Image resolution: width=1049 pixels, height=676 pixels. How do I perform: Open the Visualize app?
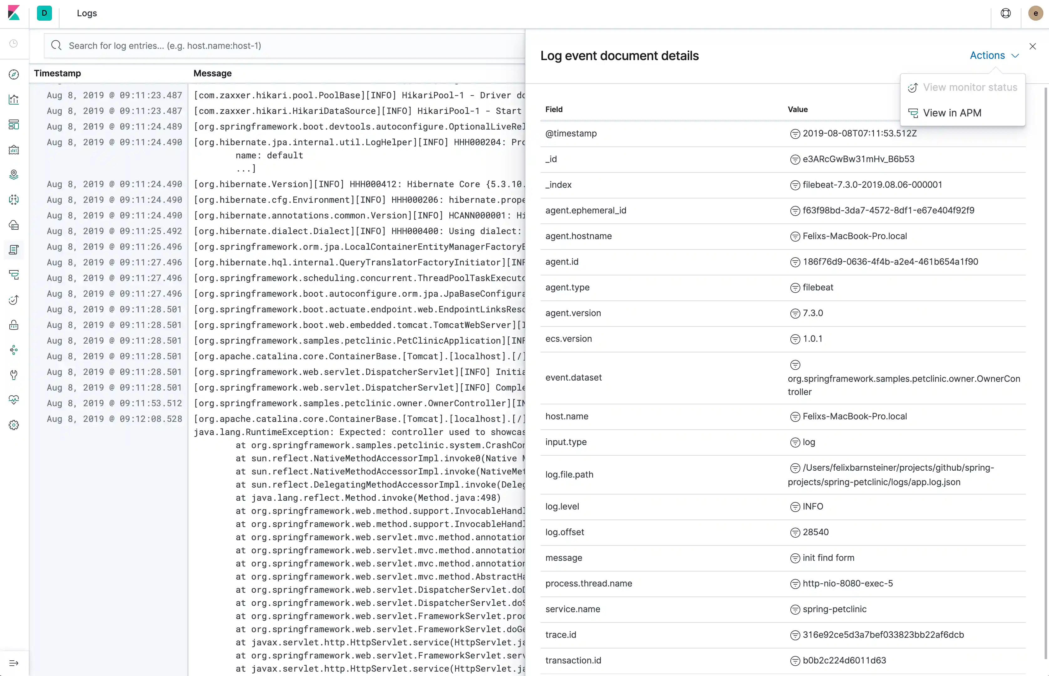[13, 100]
